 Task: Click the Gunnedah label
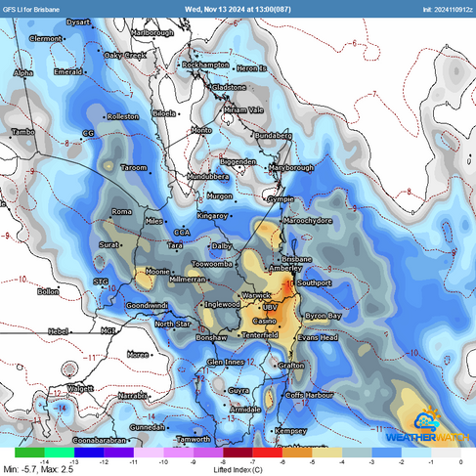tap(147, 427)
